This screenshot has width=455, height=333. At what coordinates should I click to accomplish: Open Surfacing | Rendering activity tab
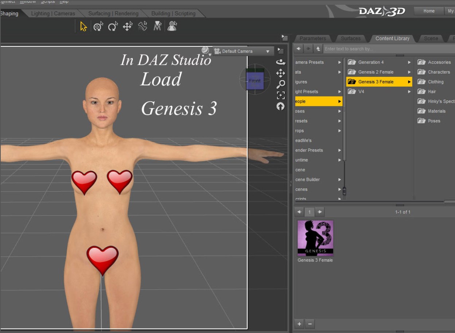pyautogui.click(x=113, y=13)
